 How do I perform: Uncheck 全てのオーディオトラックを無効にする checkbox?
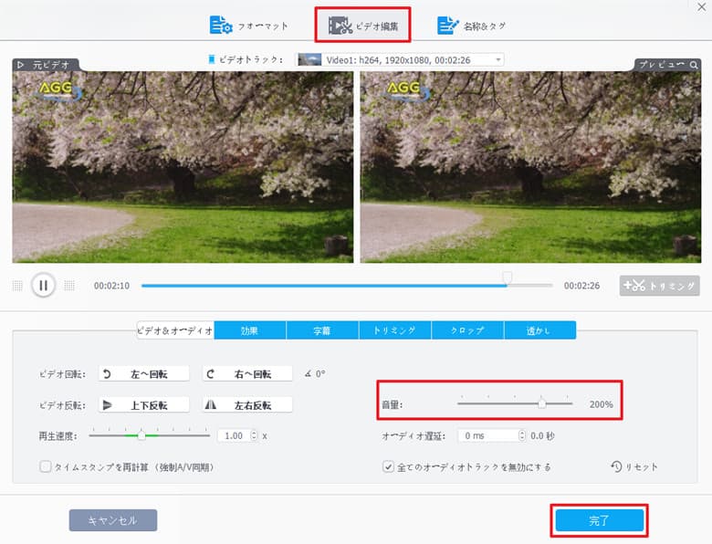388,466
